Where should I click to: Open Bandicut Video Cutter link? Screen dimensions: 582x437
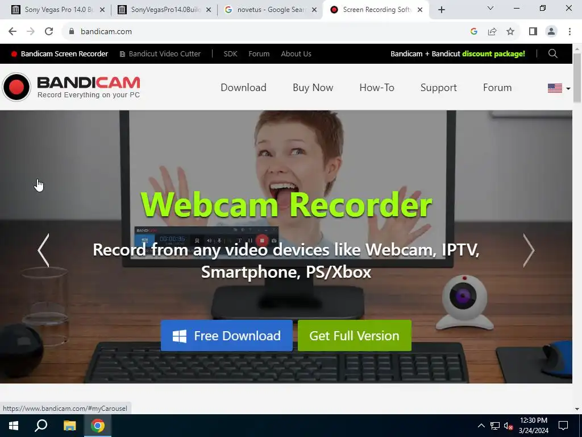(160, 53)
